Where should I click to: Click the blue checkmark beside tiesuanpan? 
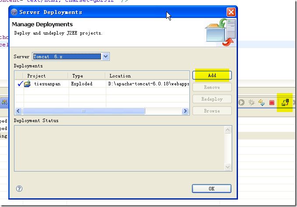tap(20, 84)
